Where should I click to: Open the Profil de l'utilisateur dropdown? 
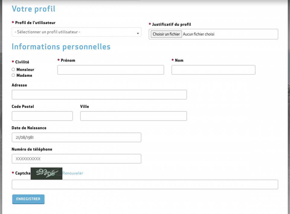pos(76,32)
